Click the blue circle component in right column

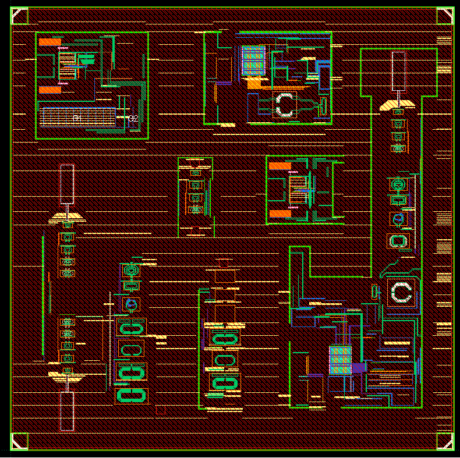[398, 219]
